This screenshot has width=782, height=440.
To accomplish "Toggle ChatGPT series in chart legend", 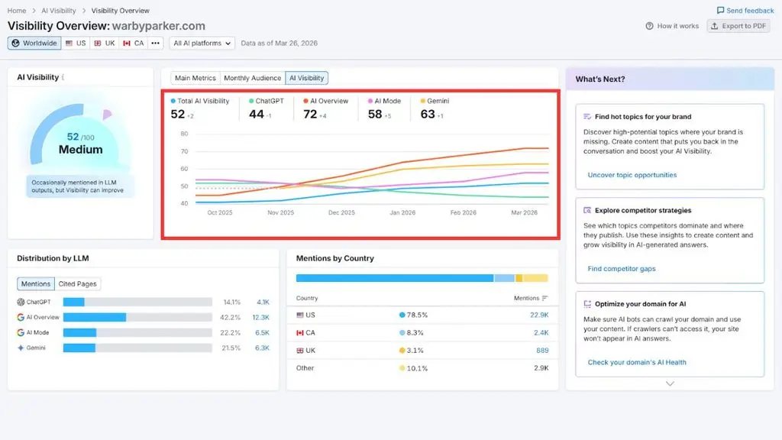I will 267,101.
